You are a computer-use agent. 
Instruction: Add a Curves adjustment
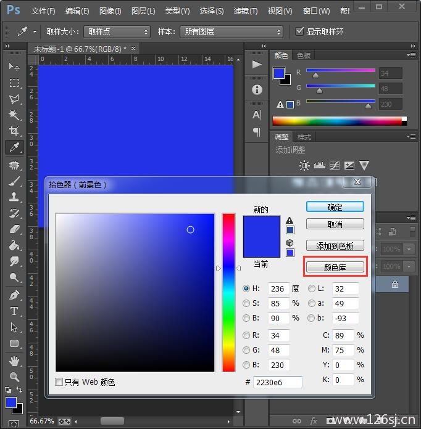335,166
